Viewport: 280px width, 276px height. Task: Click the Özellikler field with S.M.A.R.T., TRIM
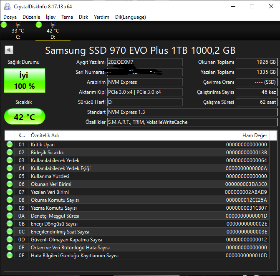pyautogui.click(x=192, y=122)
